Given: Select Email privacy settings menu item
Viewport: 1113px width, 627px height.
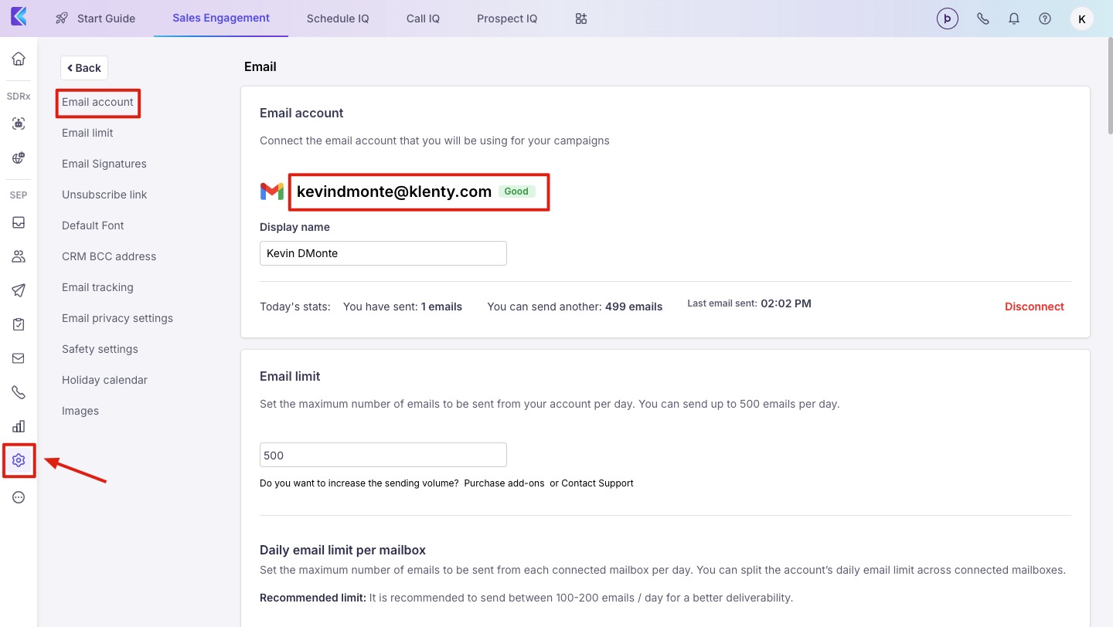Looking at the screenshot, I should 117,318.
